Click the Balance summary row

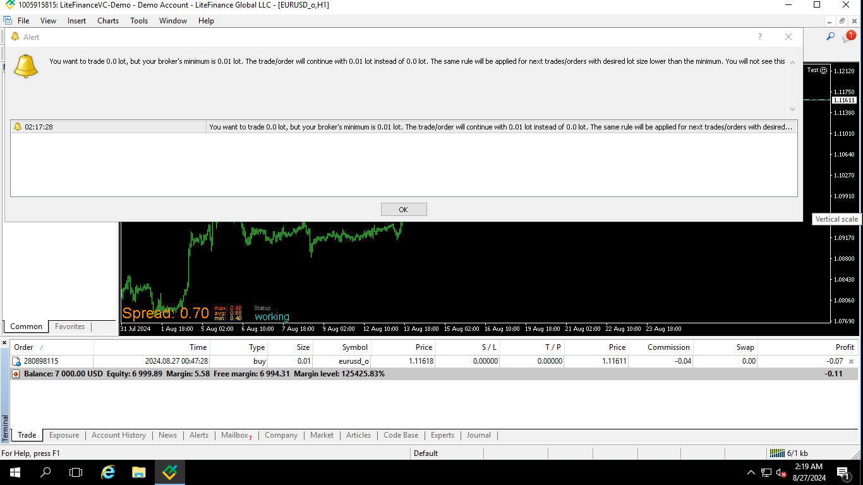point(434,374)
